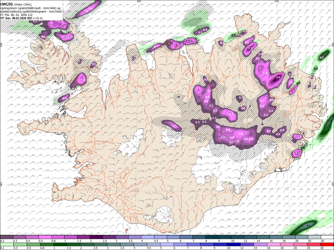Click the dark green rain band with 4.1

tap(304, 227)
